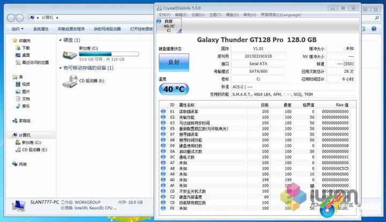Click the blue health status 良好 button
The image size is (386, 222).
174,63
